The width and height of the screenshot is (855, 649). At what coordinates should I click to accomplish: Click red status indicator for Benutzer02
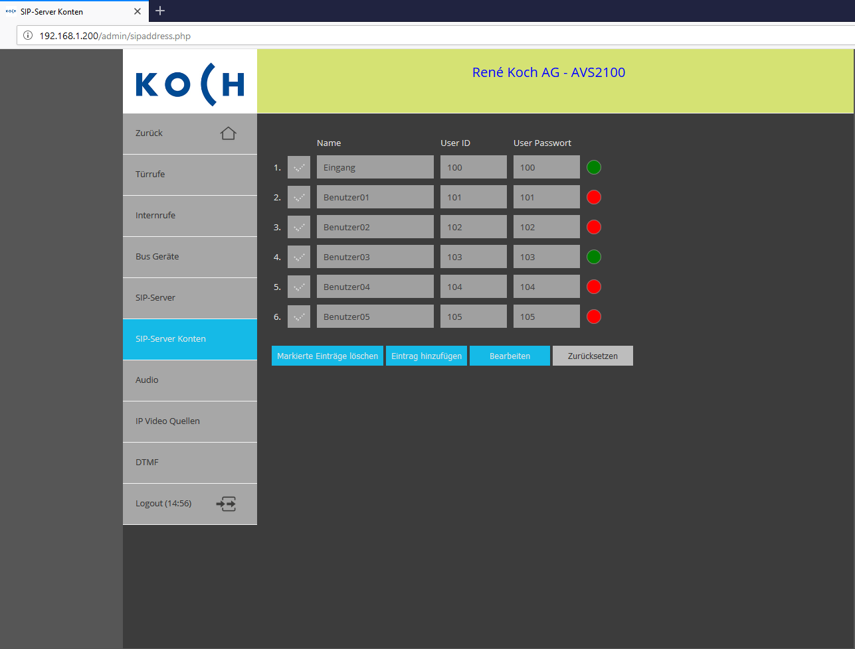point(594,227)
